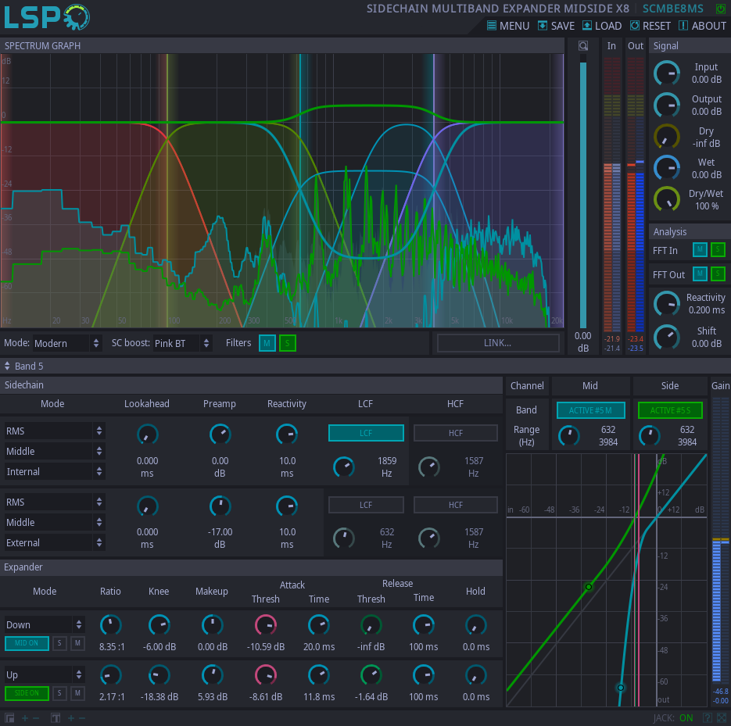Open the help question mark icon

click(708, 718)
